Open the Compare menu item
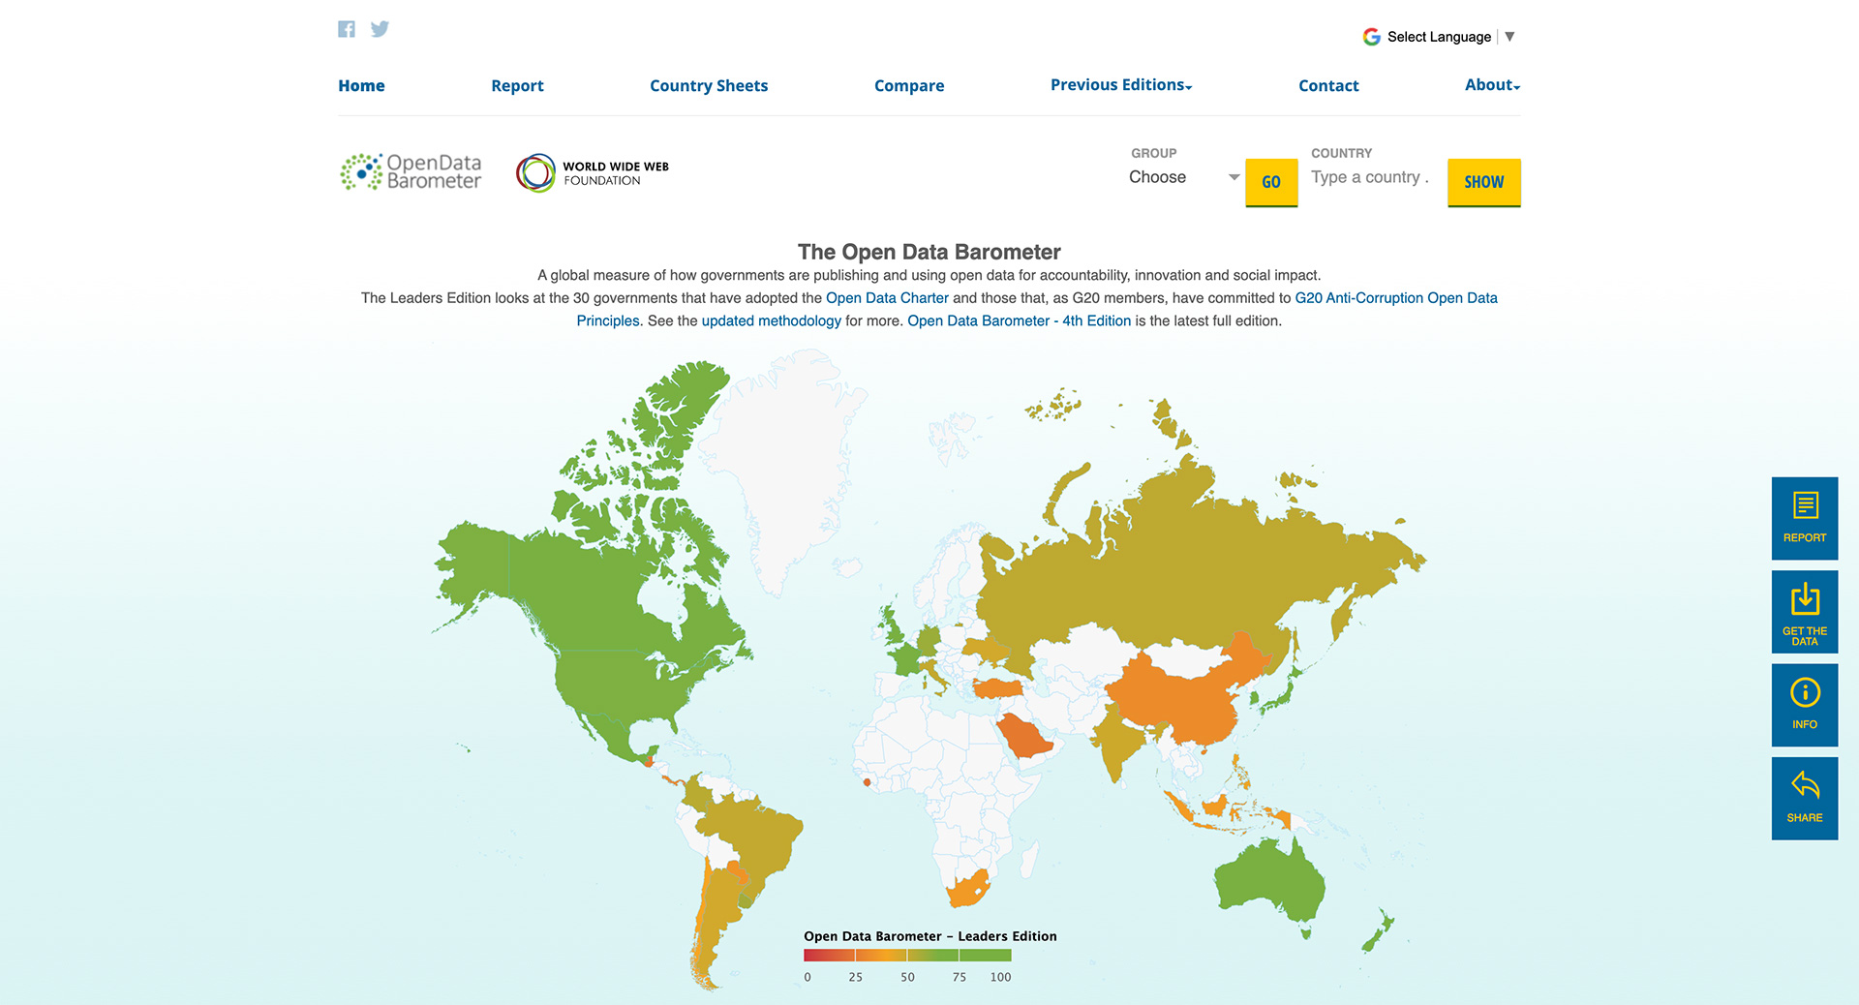 point(908,86)
